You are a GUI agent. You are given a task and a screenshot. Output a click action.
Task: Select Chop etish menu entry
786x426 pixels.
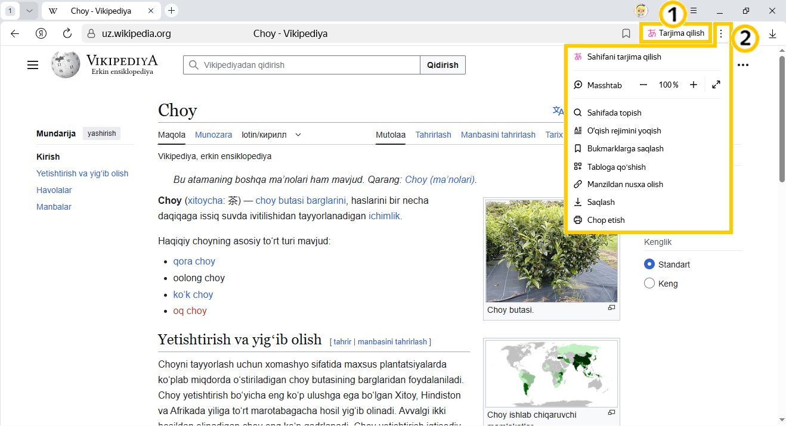coord(606,220)
